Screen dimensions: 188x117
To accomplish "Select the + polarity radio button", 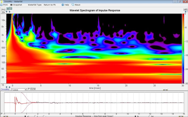I will 35,116.
